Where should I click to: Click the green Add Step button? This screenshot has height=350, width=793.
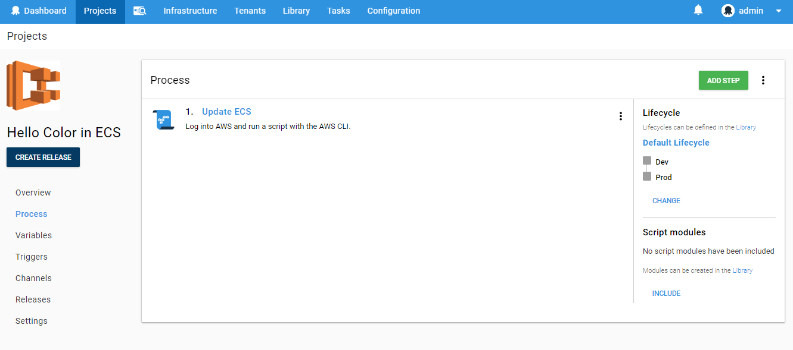(x=723, y=80)
